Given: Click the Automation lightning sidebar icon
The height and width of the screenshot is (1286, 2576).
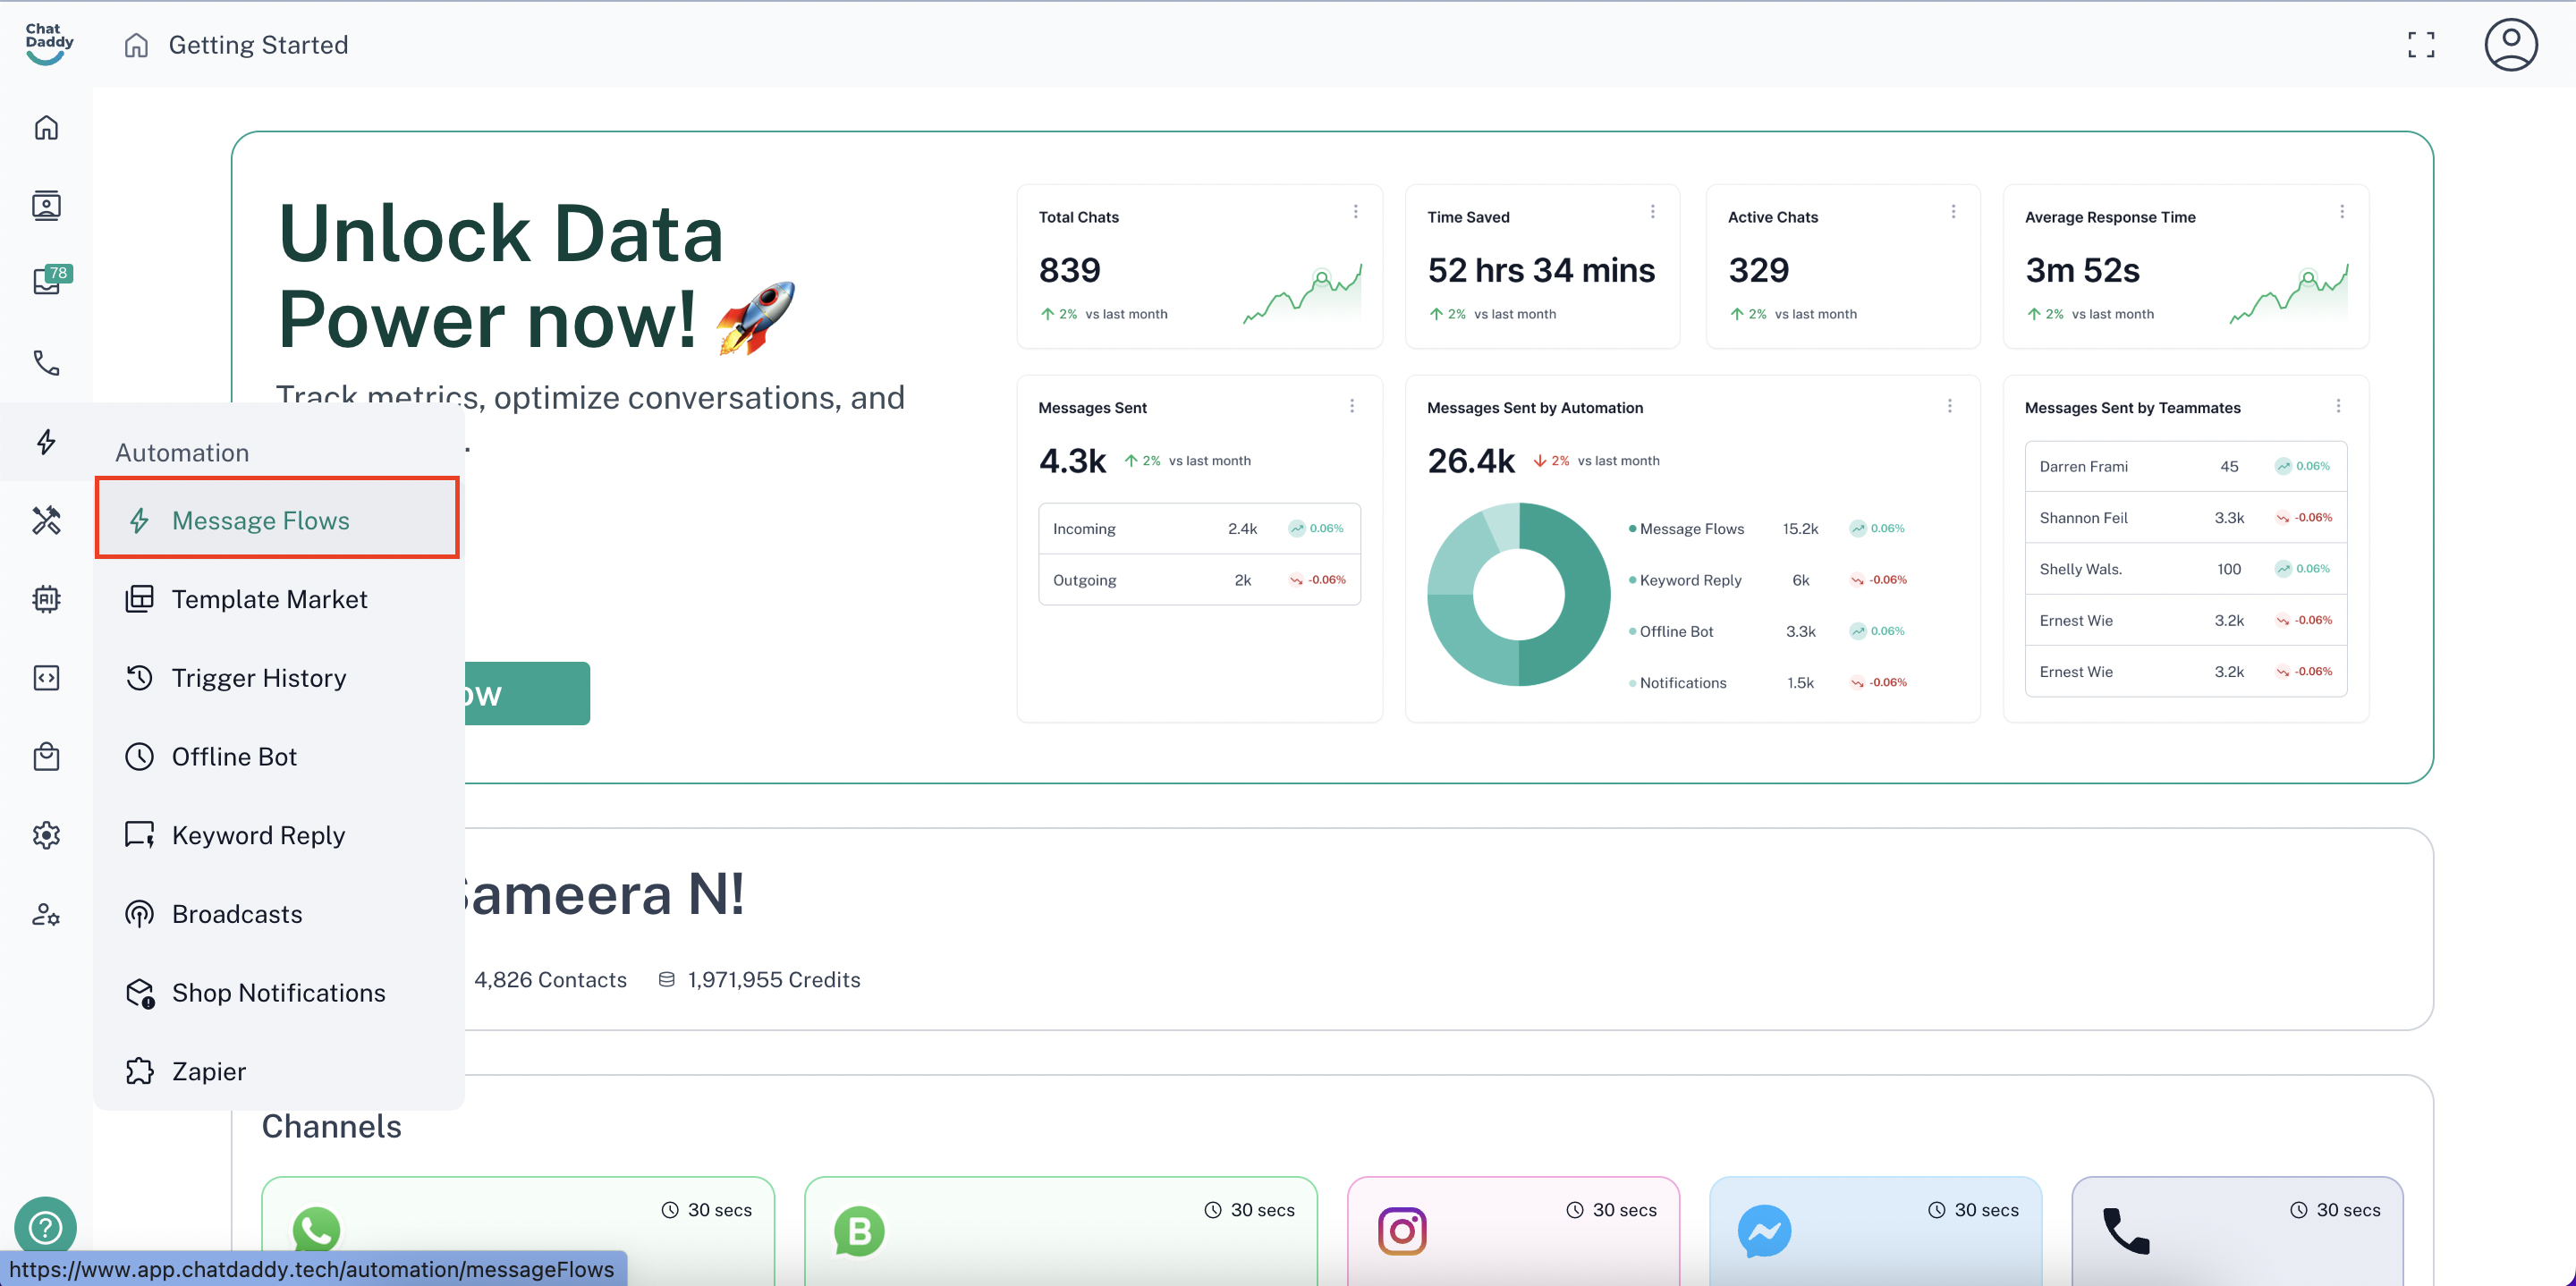Looking at the screenshot, I should [46, 441].
